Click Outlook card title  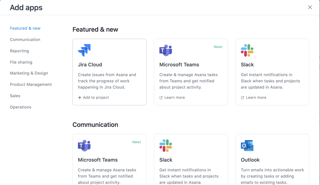(x=250, y=160)
